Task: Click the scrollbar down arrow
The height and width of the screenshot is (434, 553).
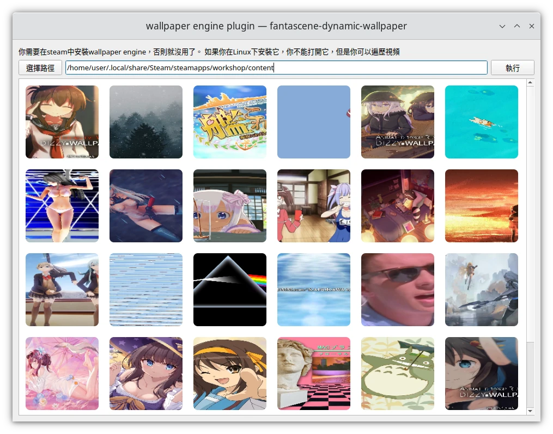Action: click(x=530, y=411)
